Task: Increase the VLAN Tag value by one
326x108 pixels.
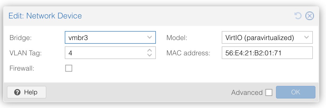Action: coord(150,51)
